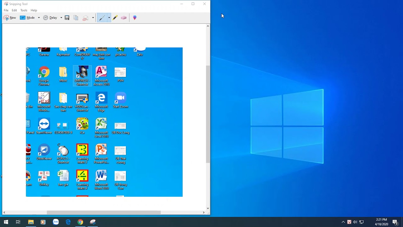403x227 pixels.
Task: Open the volume control in the tray
Action: [355, 222]
